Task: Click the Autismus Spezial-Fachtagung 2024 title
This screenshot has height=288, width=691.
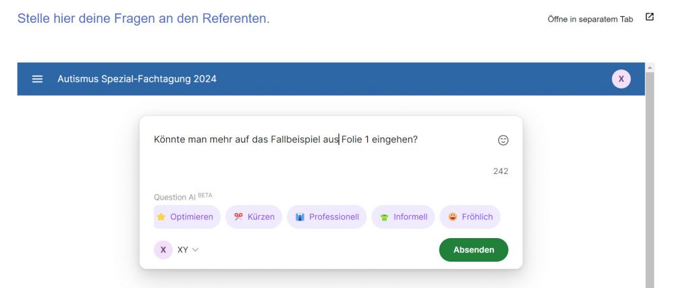Action: point(136,79)
